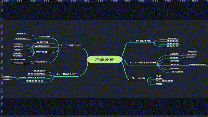Click the 优势 sub-topic

(158, 76)
